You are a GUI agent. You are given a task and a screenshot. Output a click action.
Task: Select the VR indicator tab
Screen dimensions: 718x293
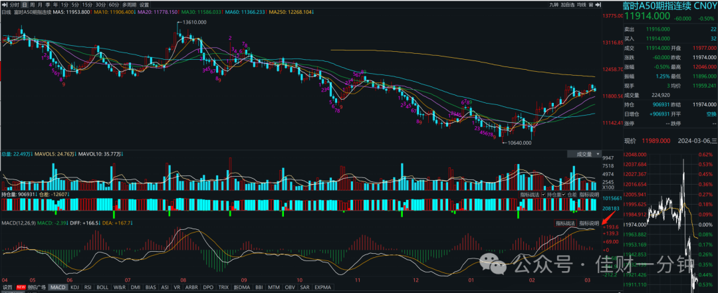tap(177, 287)
